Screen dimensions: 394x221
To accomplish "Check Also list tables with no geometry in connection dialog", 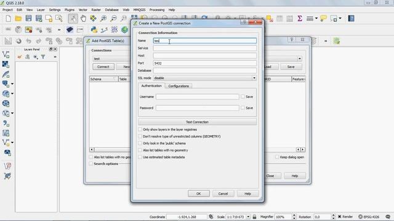I will click(140, 150).
